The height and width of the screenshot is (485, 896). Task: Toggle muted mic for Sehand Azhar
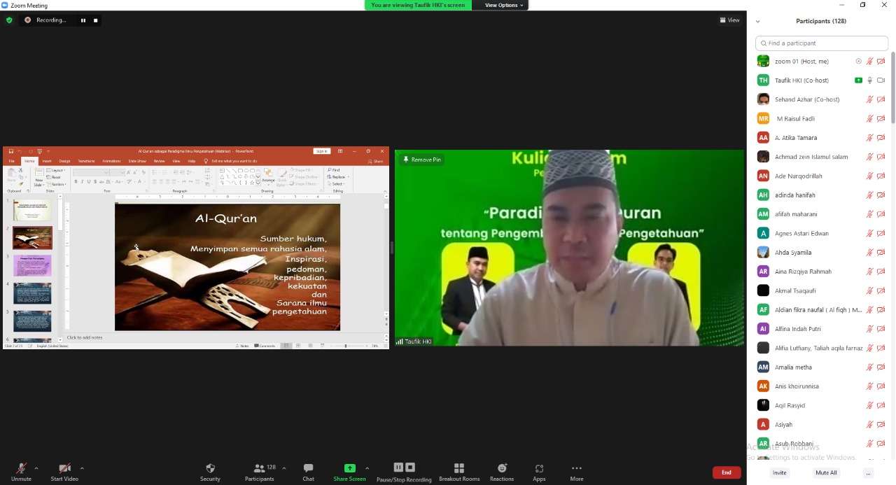point(870,99)
